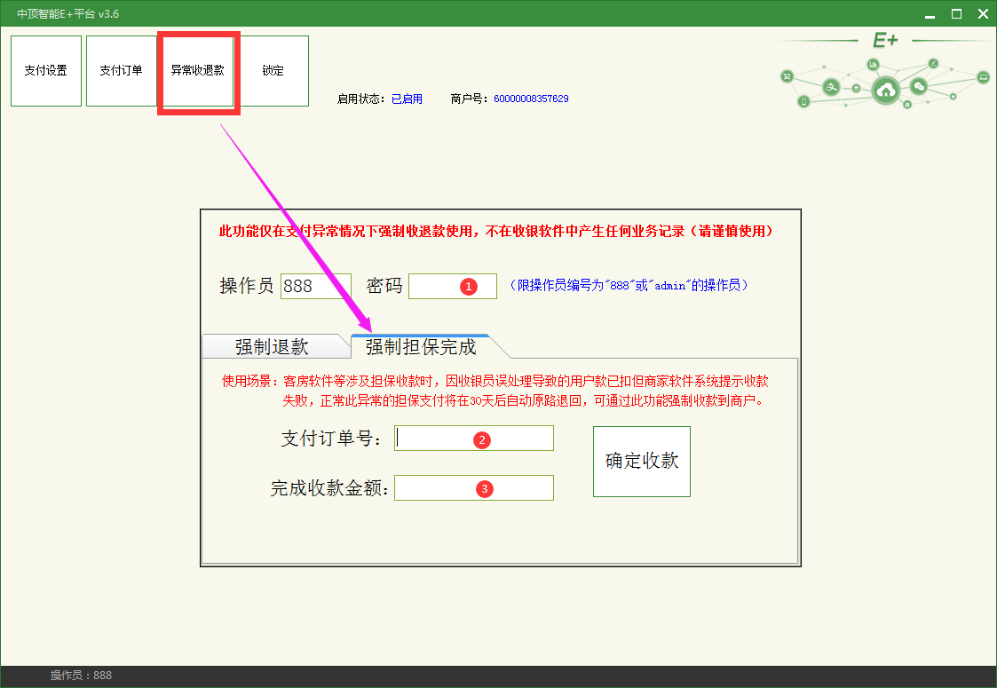Open the 支付设置 payment settings section
Viewport: 997px width, 688px height.
click(46, 71)
